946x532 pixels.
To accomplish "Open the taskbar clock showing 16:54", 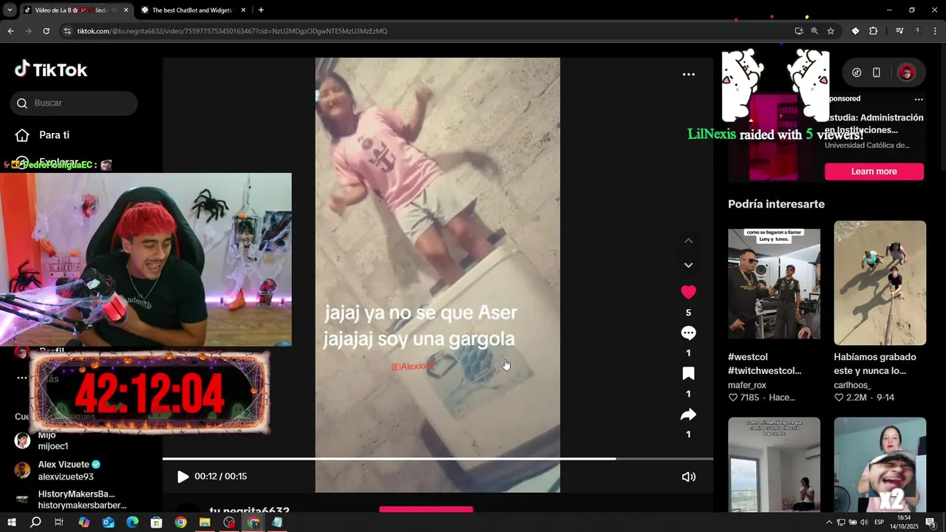I will [x=904, y=522].
